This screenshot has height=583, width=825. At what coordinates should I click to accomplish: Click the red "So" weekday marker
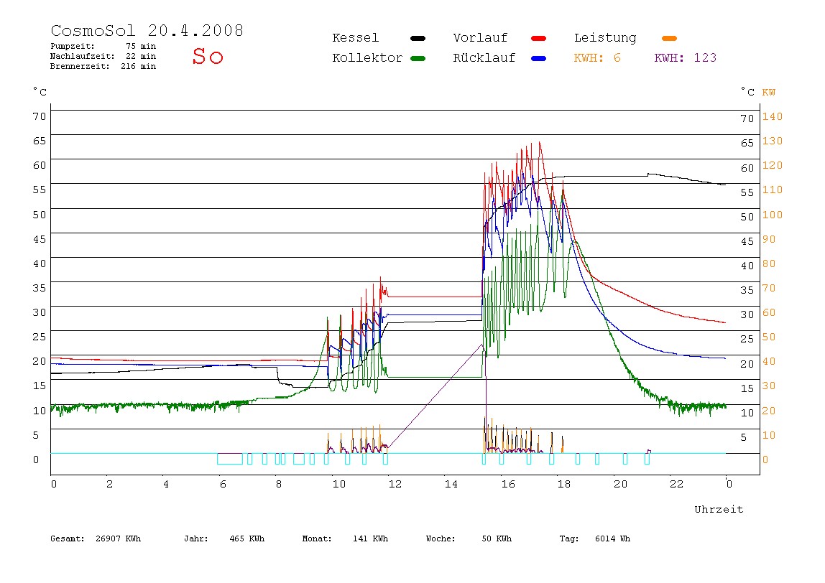[x=208, y=56]
